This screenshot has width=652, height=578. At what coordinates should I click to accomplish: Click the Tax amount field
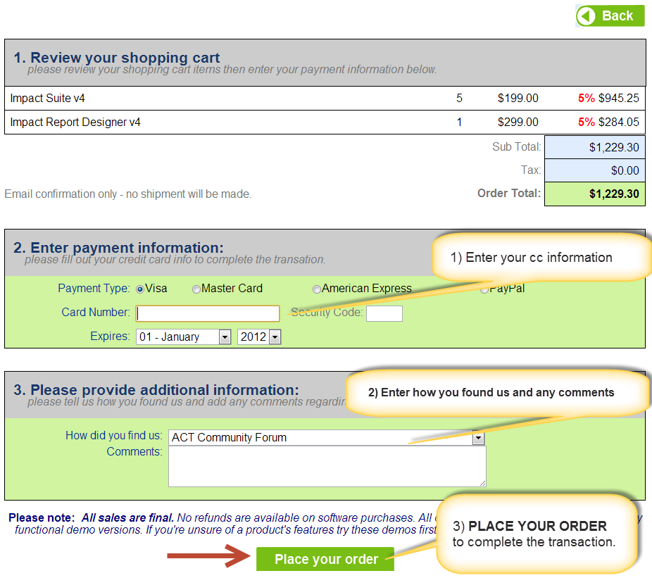tap(594, 171)
